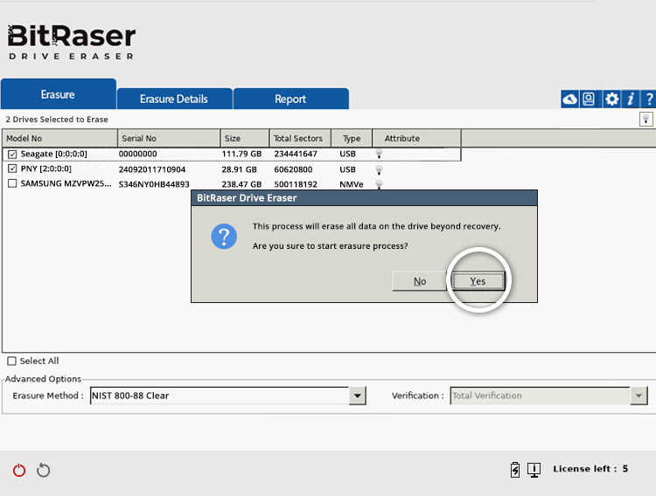
Task: Click the BitRaser Drive Eraser logo
Action: click(71, 42)
